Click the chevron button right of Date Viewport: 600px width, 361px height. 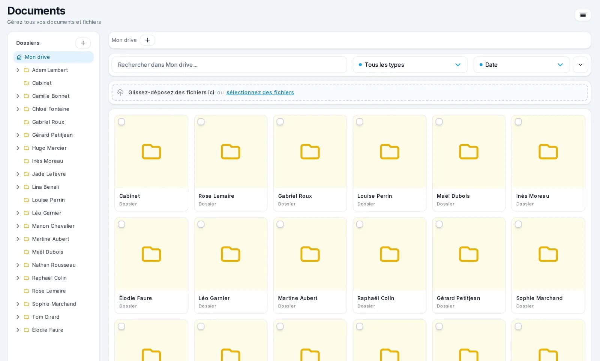click(x=580, y=65)
